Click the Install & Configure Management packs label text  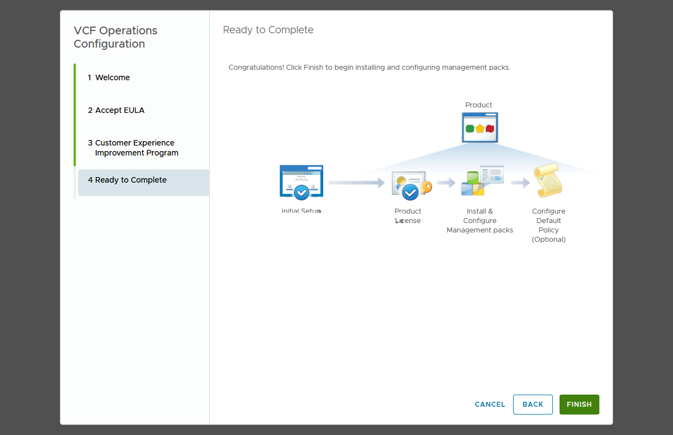480,220
